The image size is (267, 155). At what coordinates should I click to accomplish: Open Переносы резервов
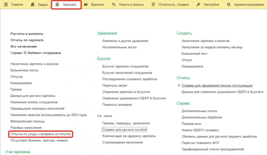[117, 105]
